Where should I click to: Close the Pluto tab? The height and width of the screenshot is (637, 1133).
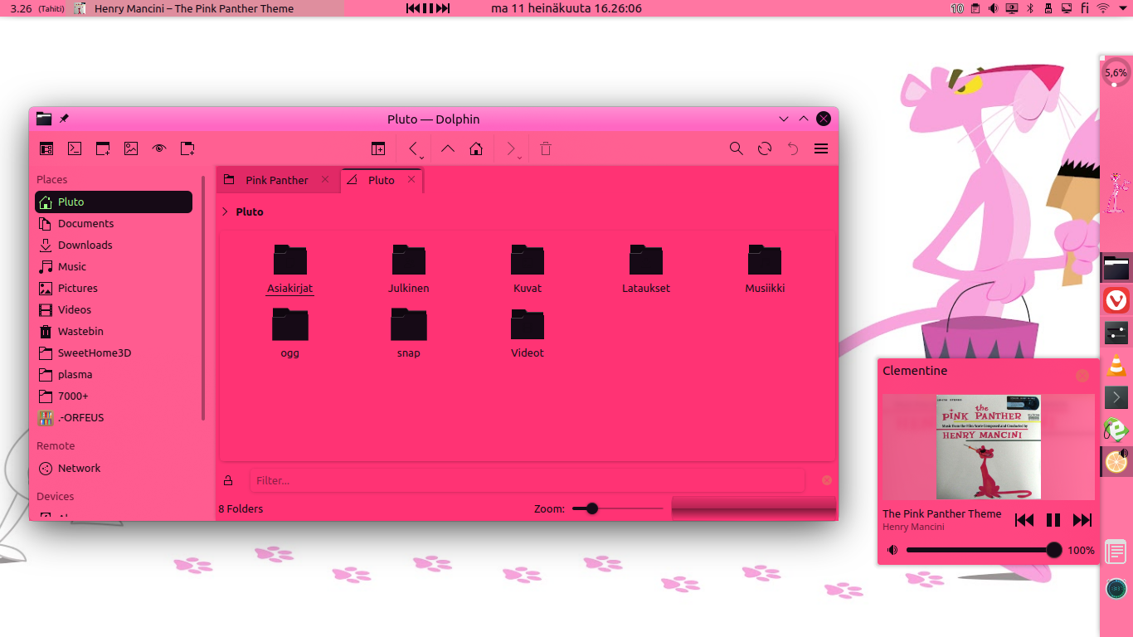tap(411, 179)
